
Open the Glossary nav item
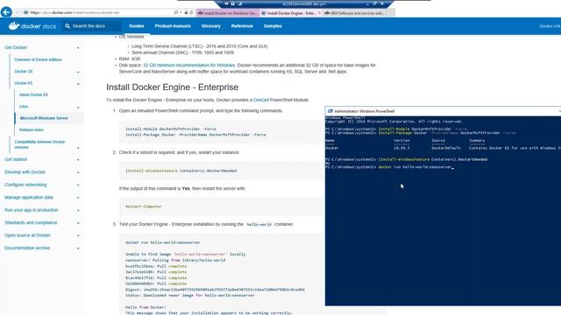coord(210,26)
